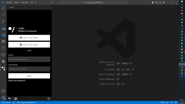Focus the Password input field
This screenshot has height=104, width=185.
tap(29, 69)
